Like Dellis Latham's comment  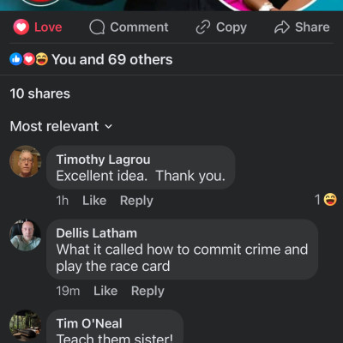[x=105, y=291]
